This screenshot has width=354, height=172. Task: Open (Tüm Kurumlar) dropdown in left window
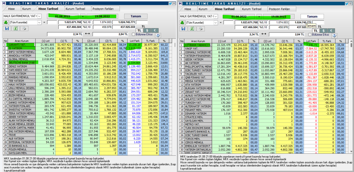(40, 22)
